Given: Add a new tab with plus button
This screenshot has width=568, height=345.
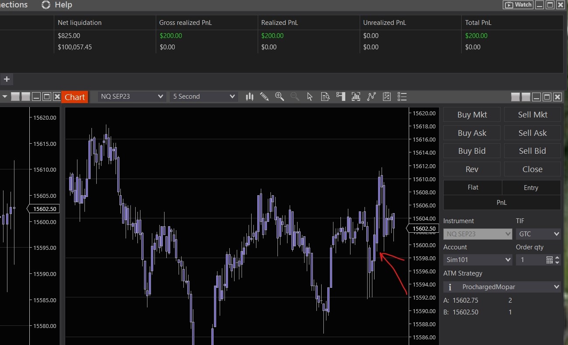Looking at the screenshot, I should point(7,79).
